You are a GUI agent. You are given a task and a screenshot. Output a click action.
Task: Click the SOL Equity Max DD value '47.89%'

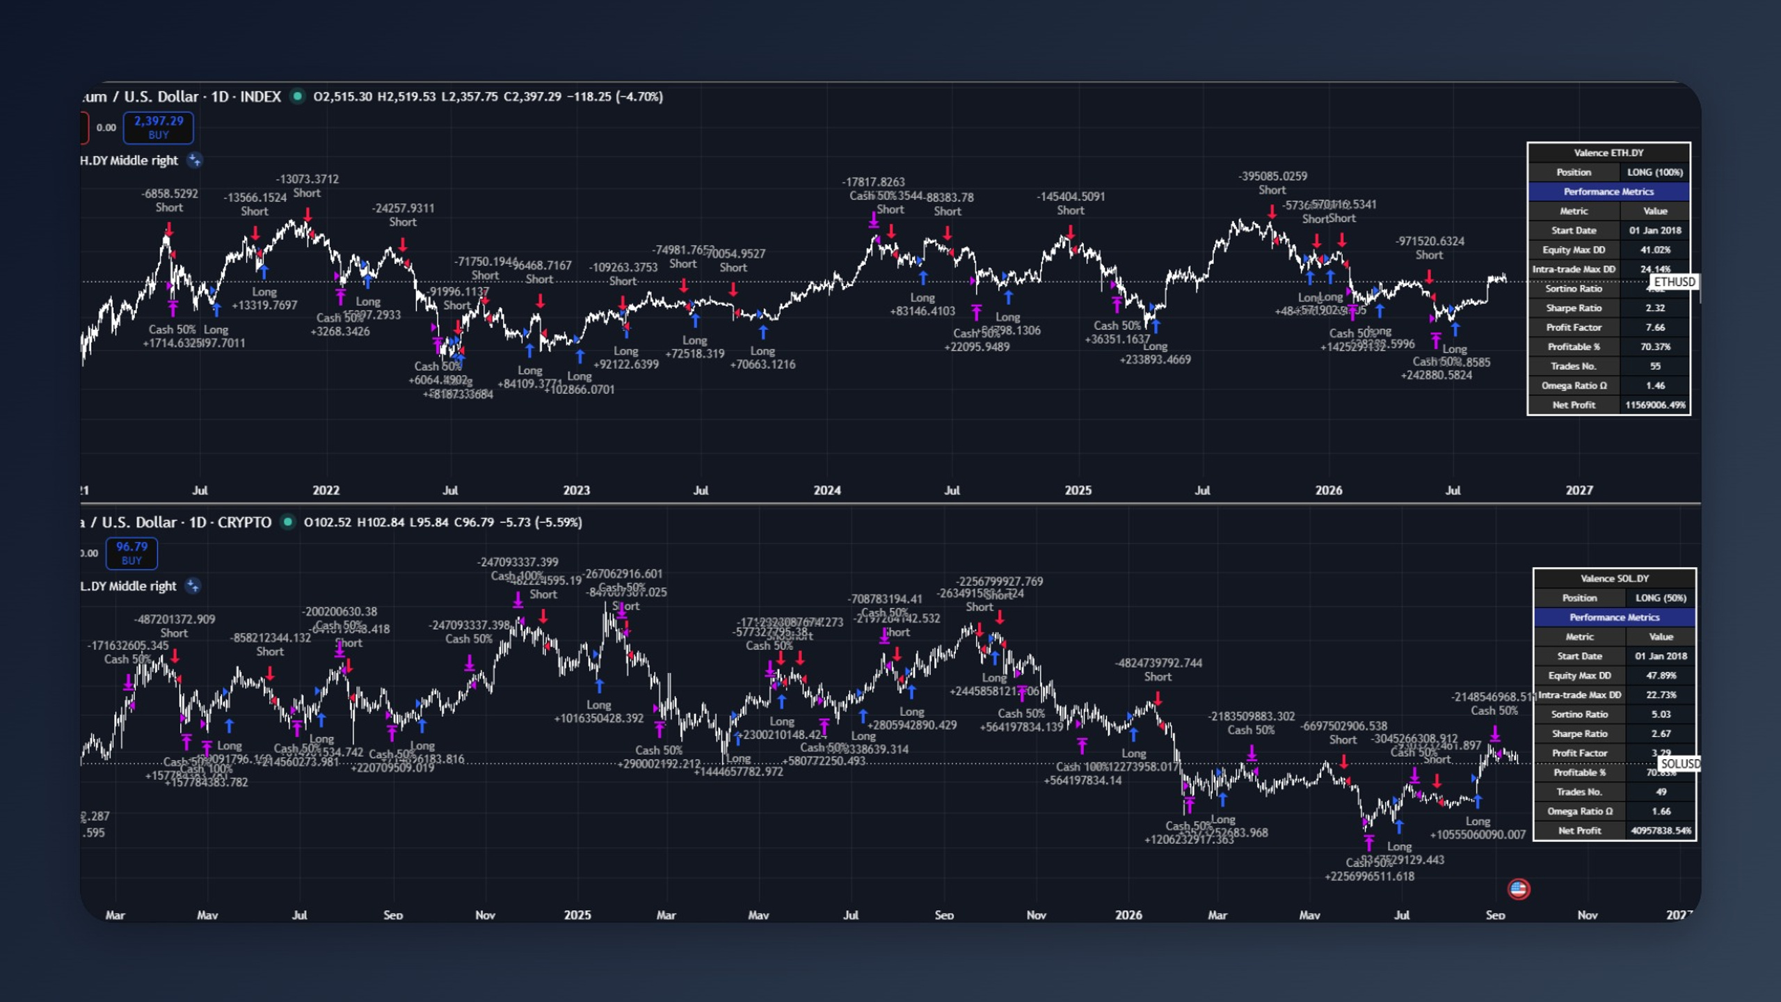click(x=1660, y=676)
